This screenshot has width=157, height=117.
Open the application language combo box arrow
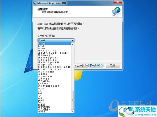tap(73, 41)
